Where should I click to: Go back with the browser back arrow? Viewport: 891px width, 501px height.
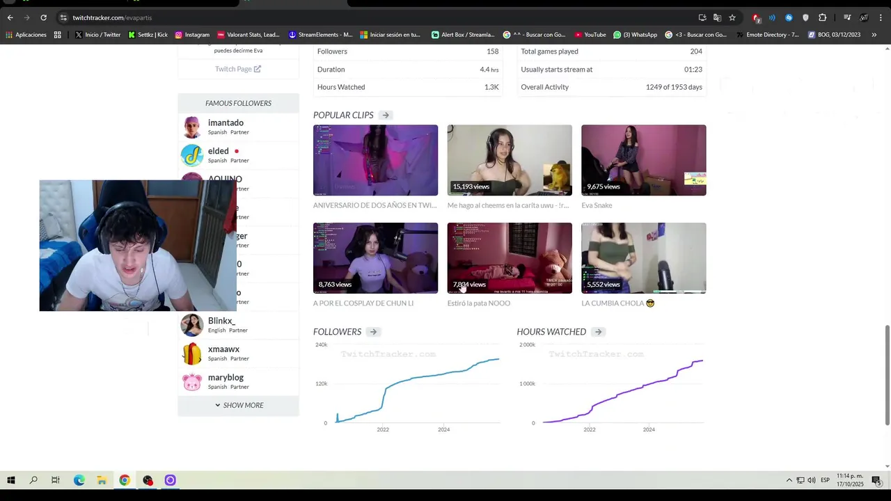point(10,17)
